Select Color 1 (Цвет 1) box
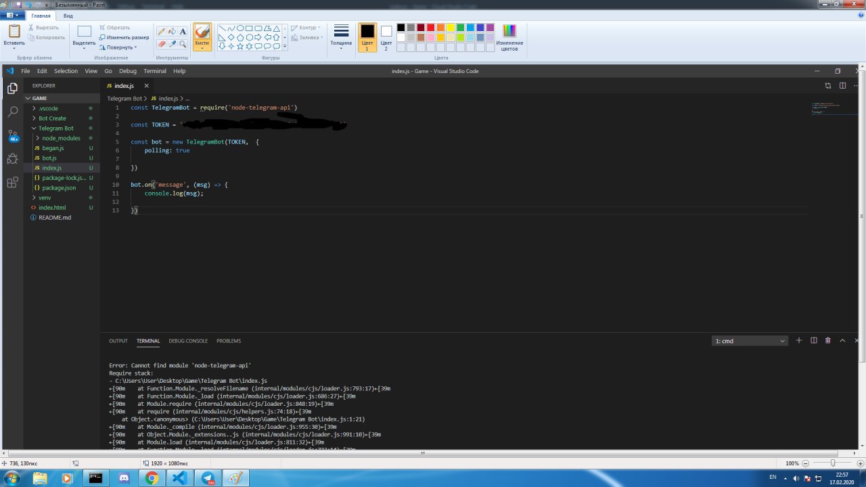Screen dimensions: 866x487 point(367,37)
